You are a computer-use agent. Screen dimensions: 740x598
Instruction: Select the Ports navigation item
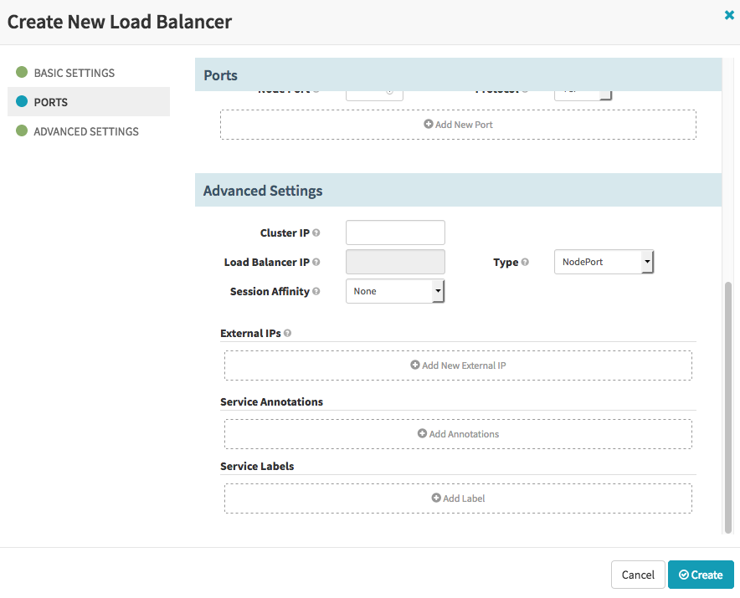[89, 101]
